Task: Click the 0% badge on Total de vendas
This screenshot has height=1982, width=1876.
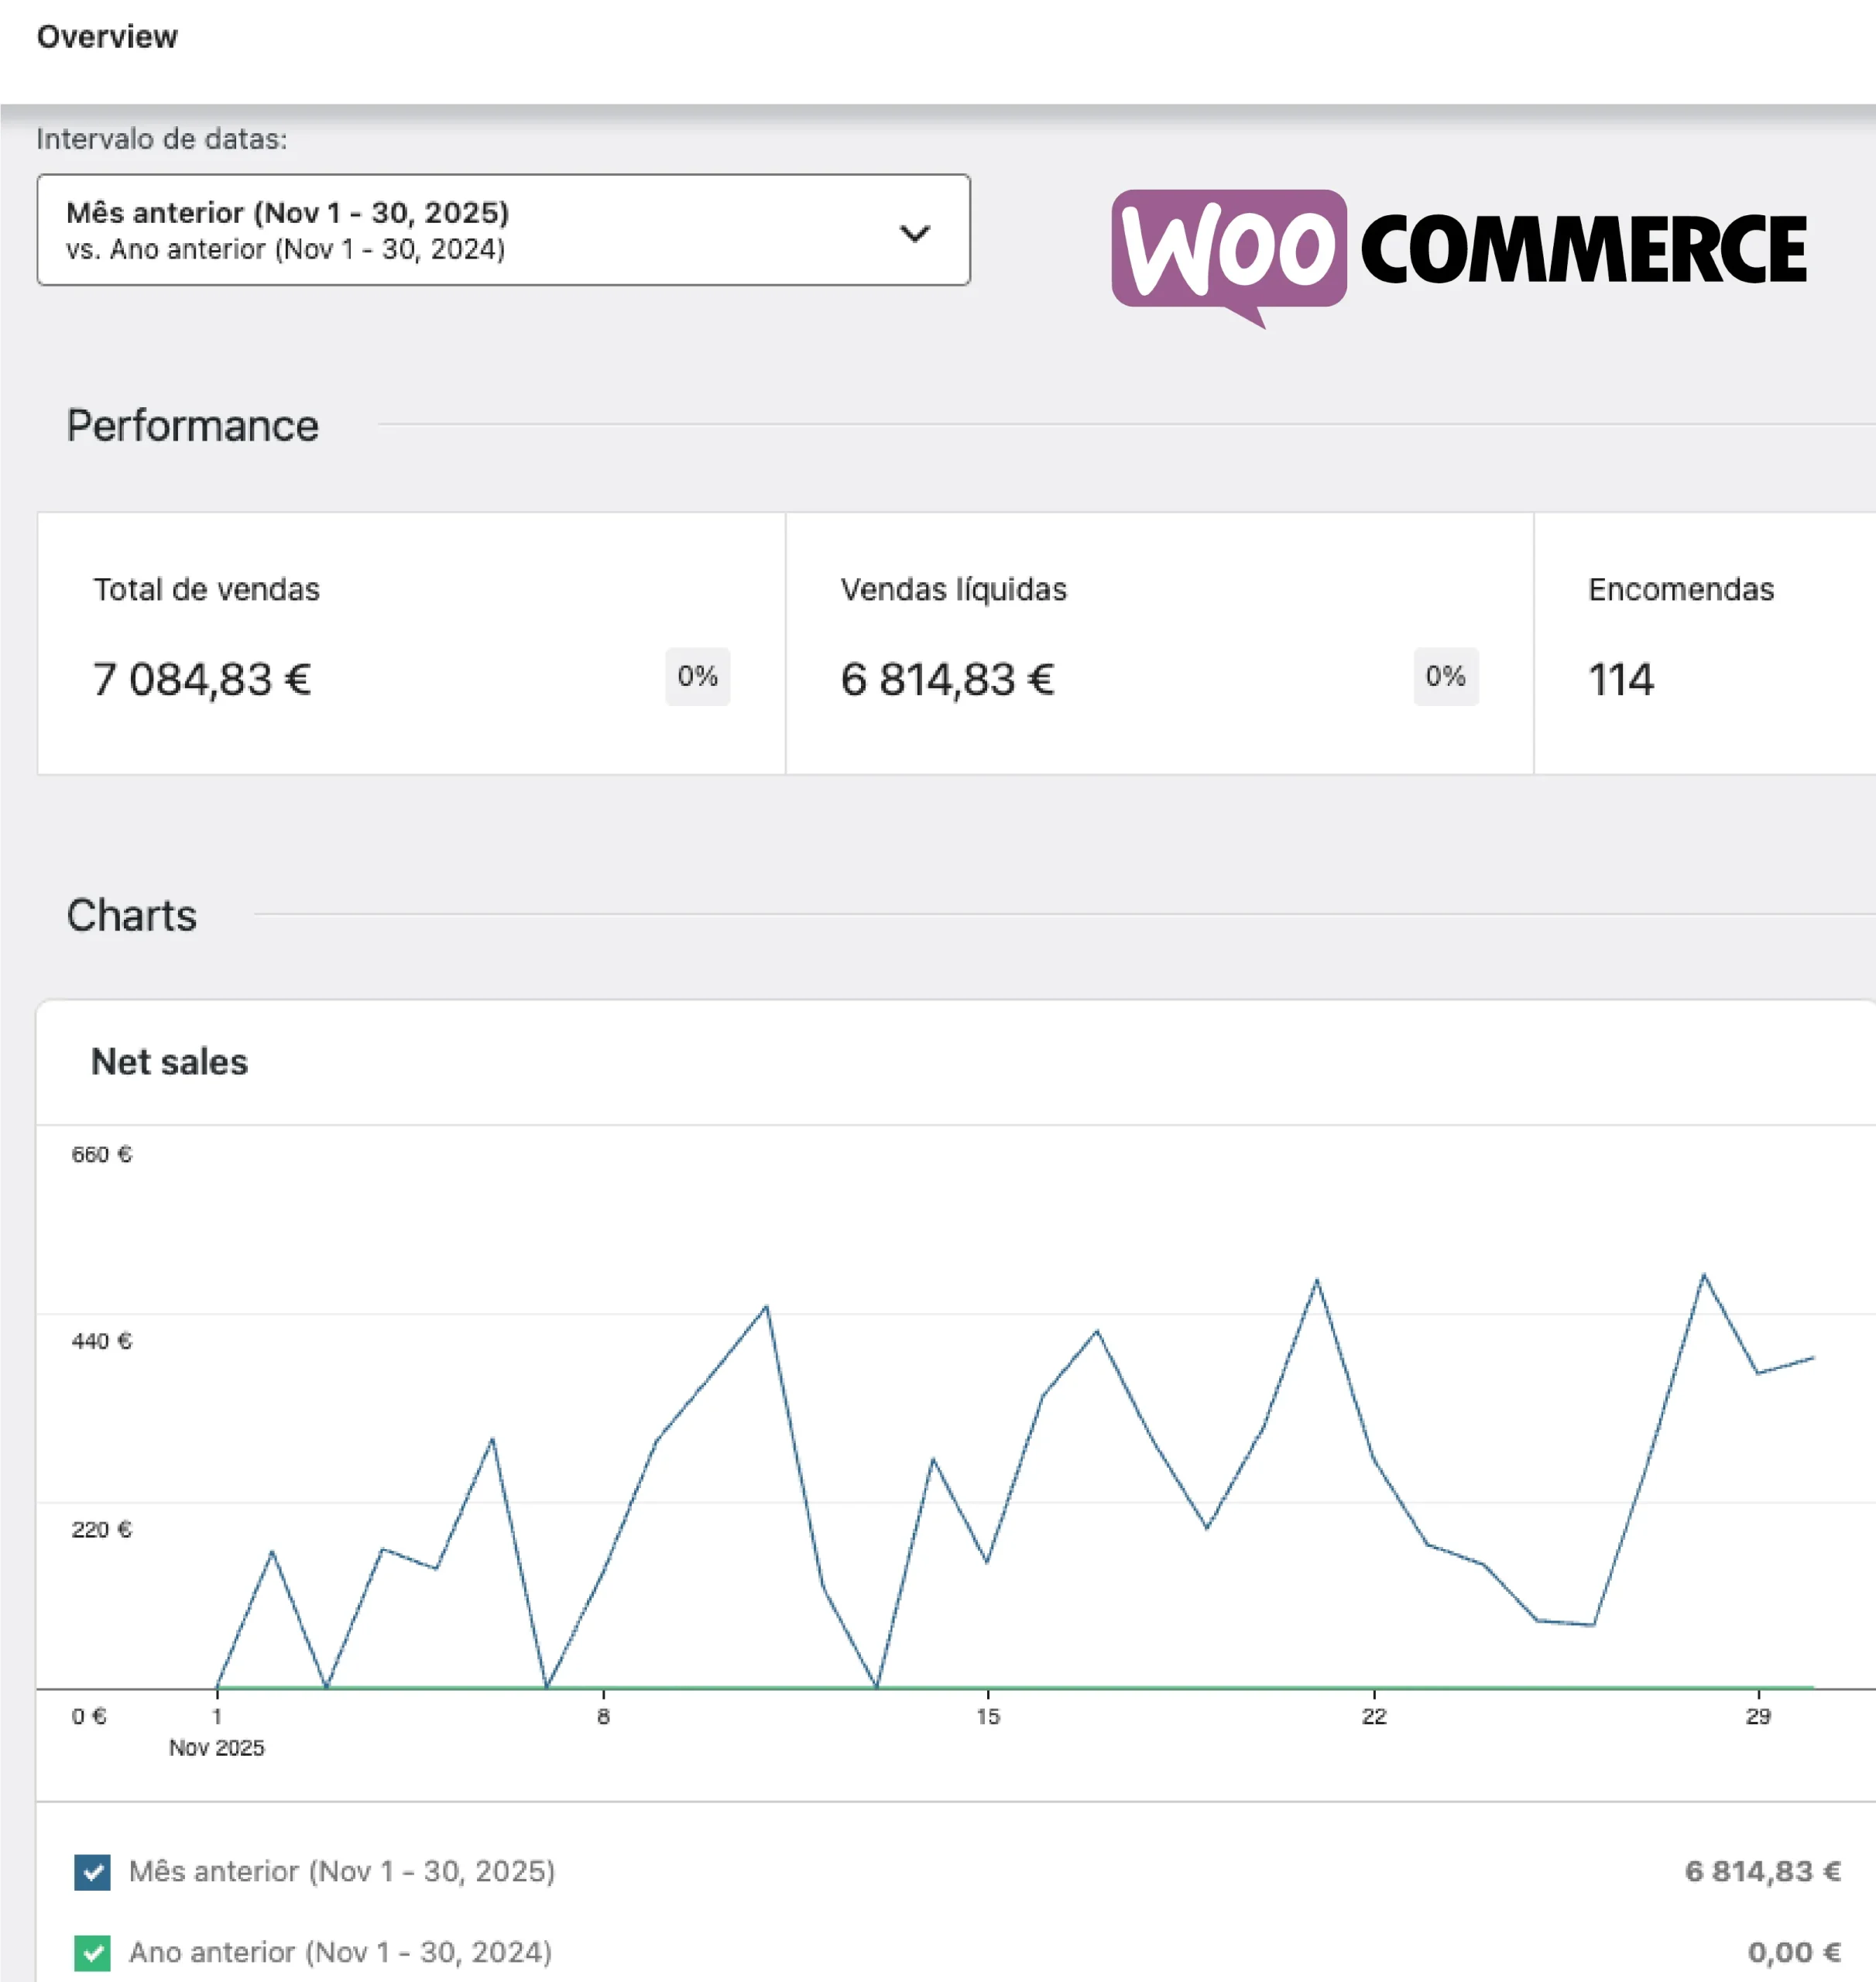Action: (x=697, y=677)
